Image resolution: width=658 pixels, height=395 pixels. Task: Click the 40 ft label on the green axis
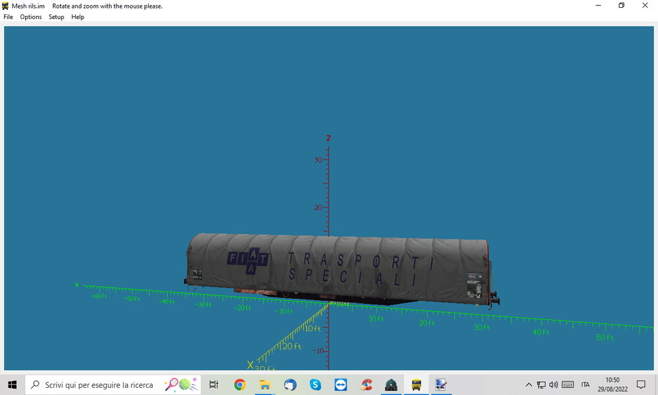540,332
